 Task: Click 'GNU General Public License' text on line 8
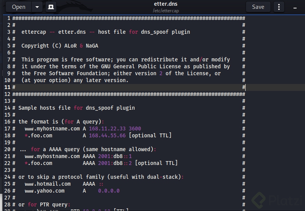tap(141, 66)
